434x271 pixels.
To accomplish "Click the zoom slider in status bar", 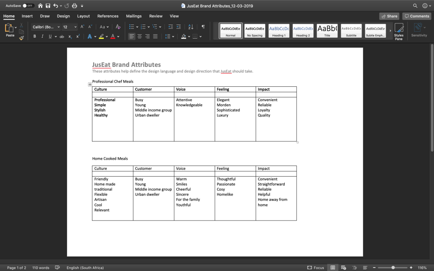I will click(x=393, y=268).
